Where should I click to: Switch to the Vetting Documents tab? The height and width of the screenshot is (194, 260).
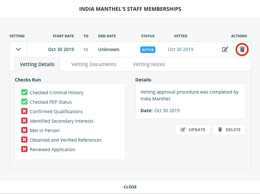coord(94,64)
